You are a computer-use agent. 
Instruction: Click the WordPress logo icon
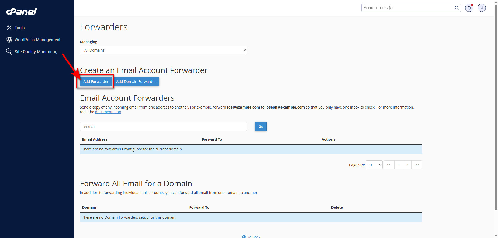9,40
